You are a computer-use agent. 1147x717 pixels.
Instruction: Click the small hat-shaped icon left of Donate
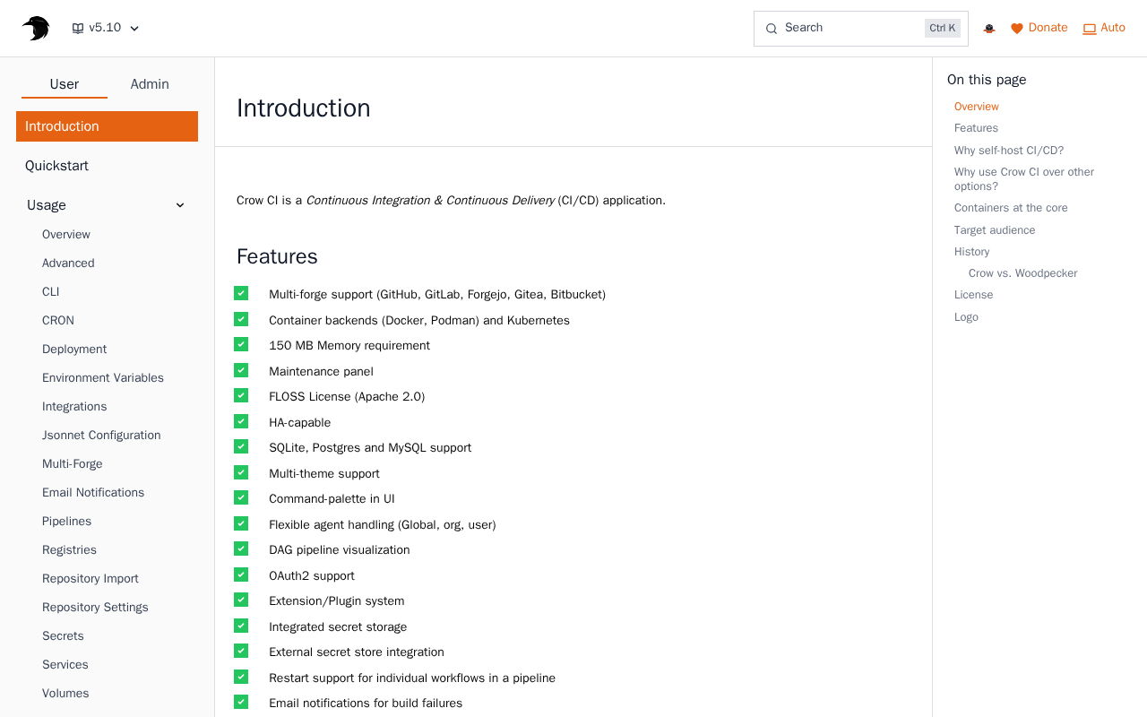click(x=989, y=29)
